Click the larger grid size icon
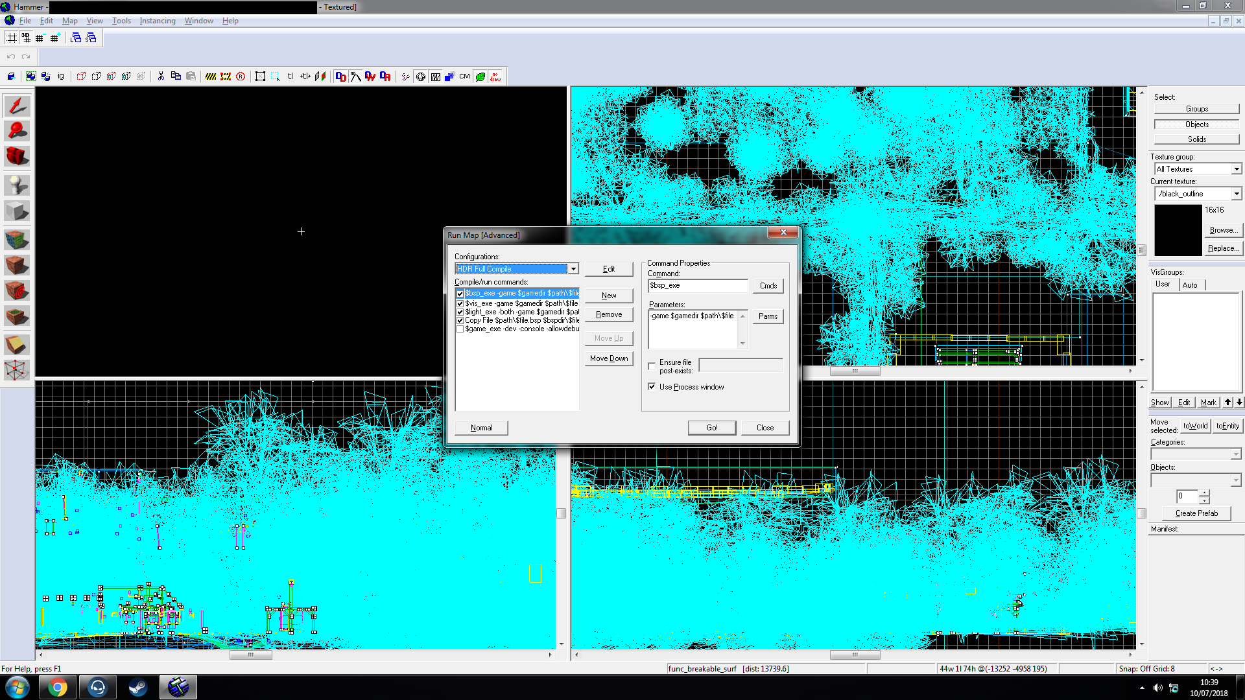Viewport: 1245px width, 700px height. coord(55,38)
